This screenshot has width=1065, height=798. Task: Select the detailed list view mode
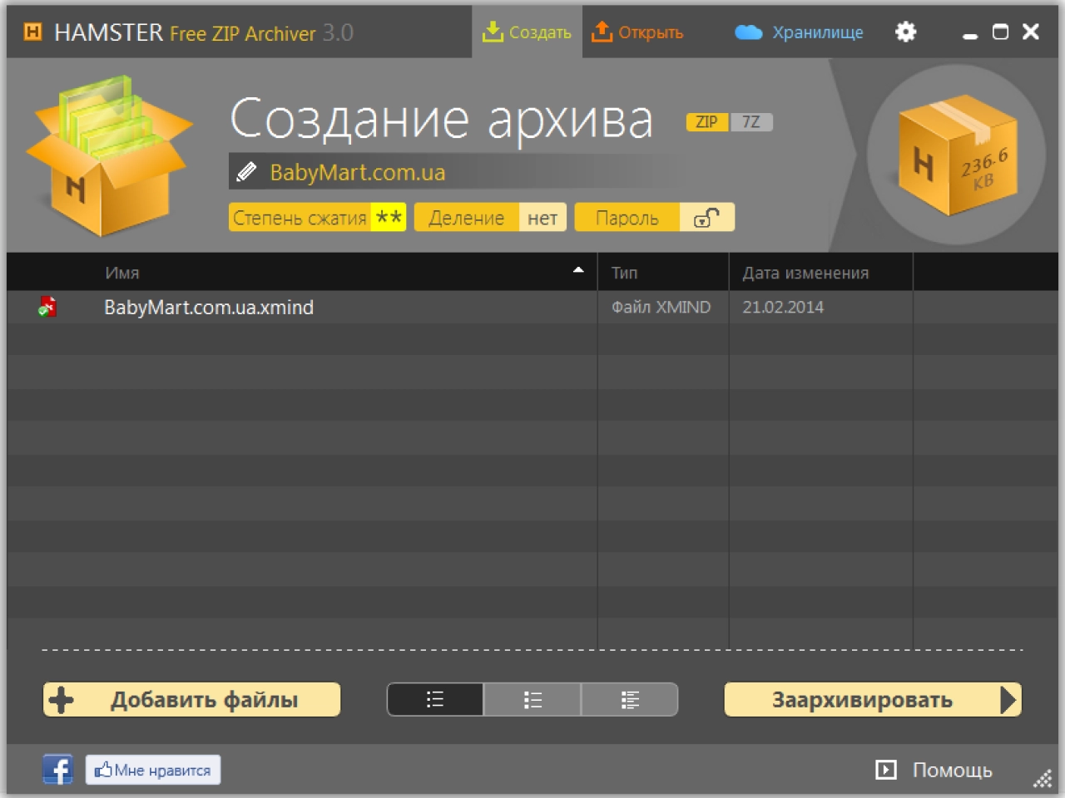click(630, 699)
